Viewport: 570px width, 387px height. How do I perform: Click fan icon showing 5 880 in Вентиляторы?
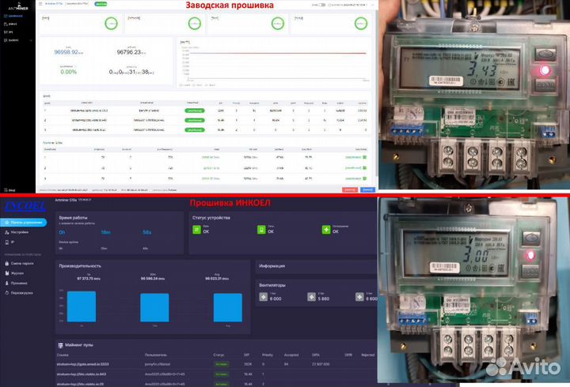click(x=312, y=297)
